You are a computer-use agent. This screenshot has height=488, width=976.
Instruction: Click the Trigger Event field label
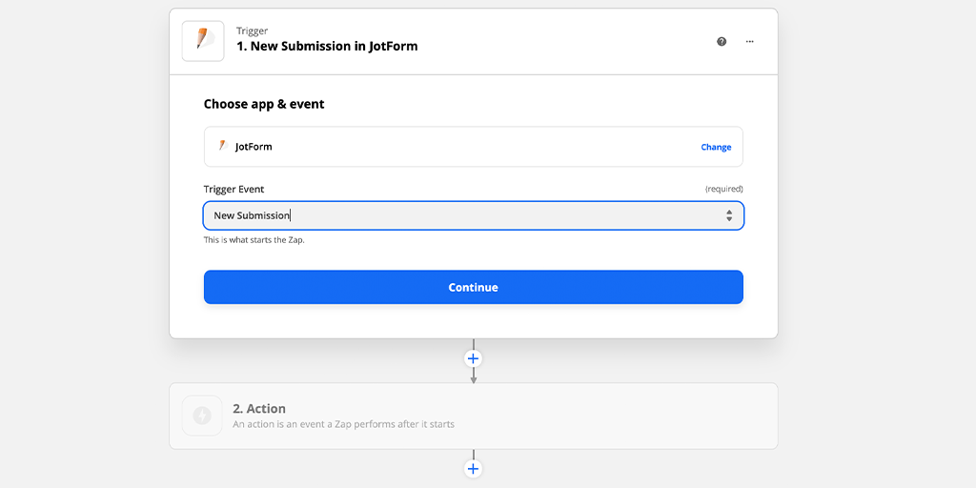pos(234,190)
